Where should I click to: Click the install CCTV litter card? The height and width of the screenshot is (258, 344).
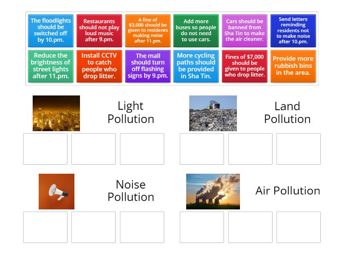pos(98,66)
